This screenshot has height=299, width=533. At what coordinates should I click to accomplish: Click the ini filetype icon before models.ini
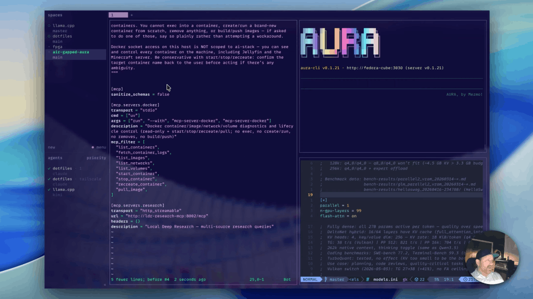pos(368,279)
